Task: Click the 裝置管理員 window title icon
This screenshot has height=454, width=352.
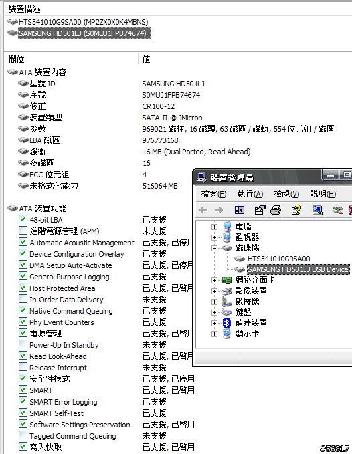Action: pyautogui.click(x=201, y=177)
